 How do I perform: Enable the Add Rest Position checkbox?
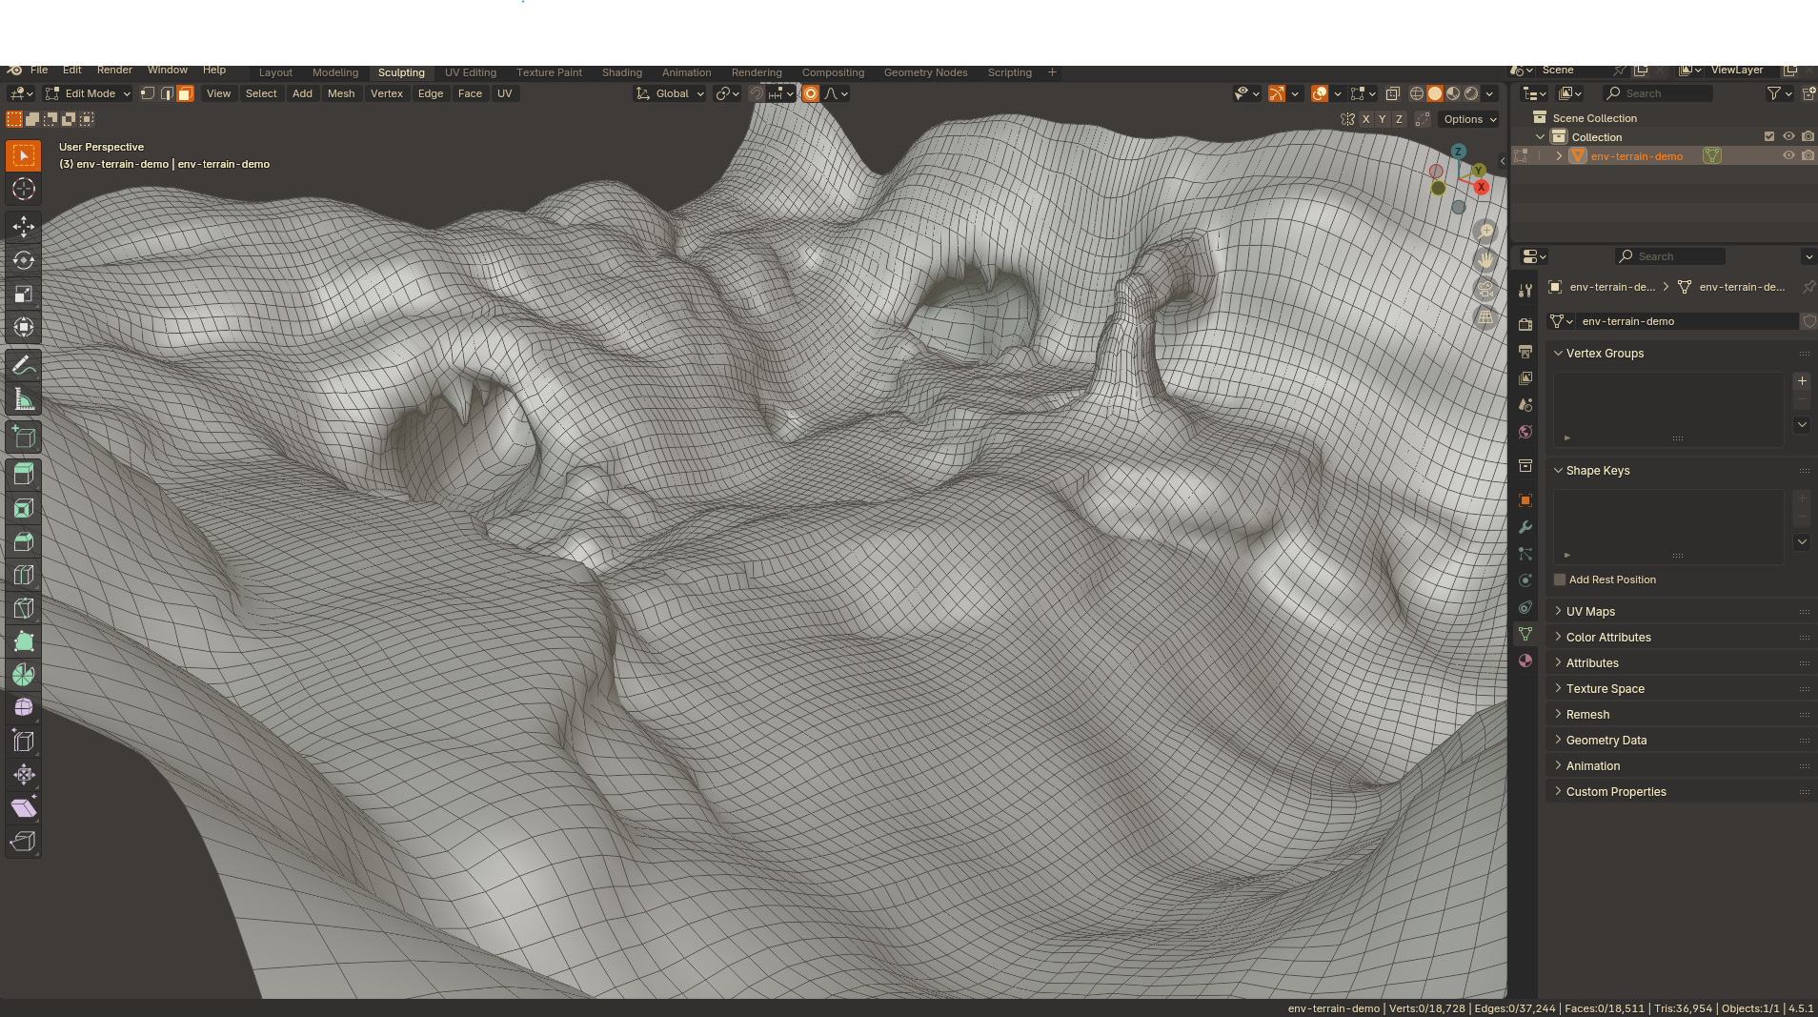[x=1559, y=580]
